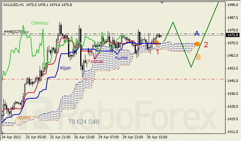
Task: Click the 1445.0 price axis label
Action: pyautogui.click(x=233, y=81)
